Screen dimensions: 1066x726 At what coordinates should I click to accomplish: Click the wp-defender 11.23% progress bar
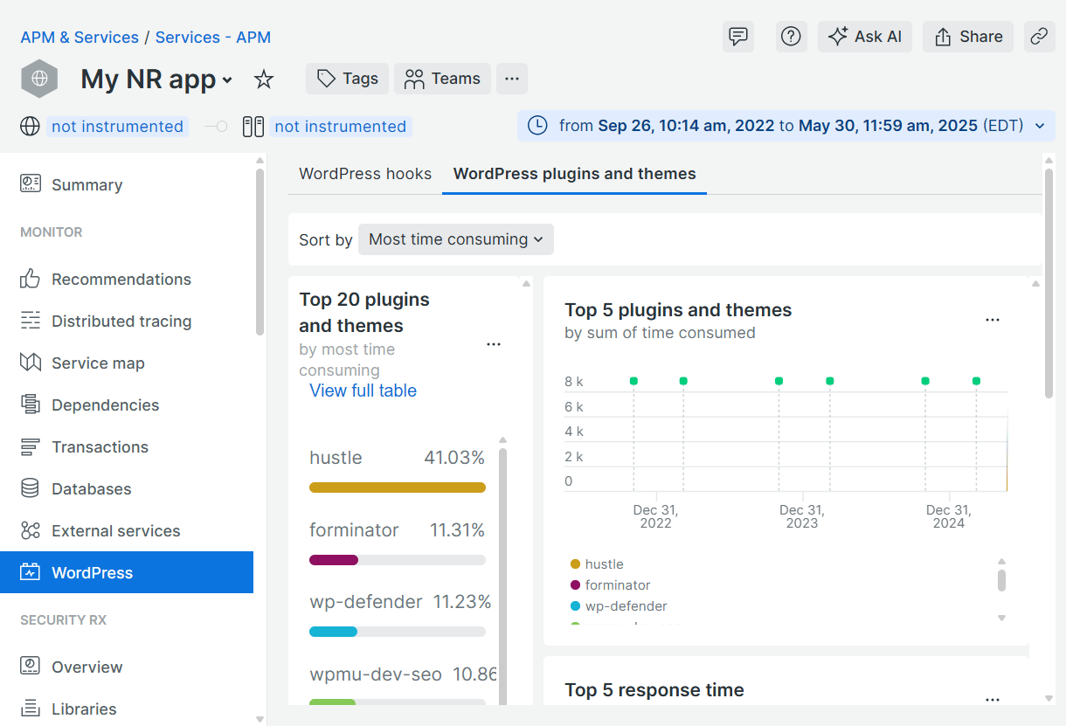pyautogui.click(x=398, y=632)
